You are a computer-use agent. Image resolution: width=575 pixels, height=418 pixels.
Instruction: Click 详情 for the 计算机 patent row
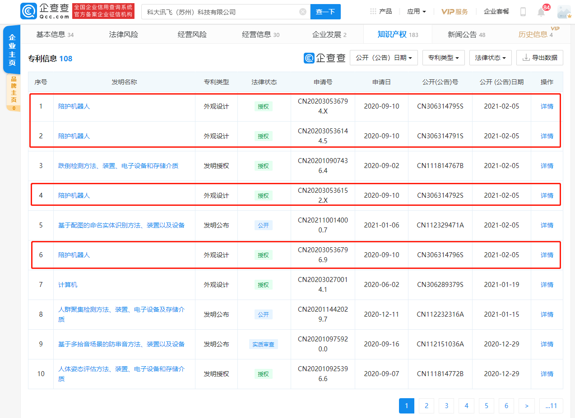pyautogui.click(x=547, y=285)
